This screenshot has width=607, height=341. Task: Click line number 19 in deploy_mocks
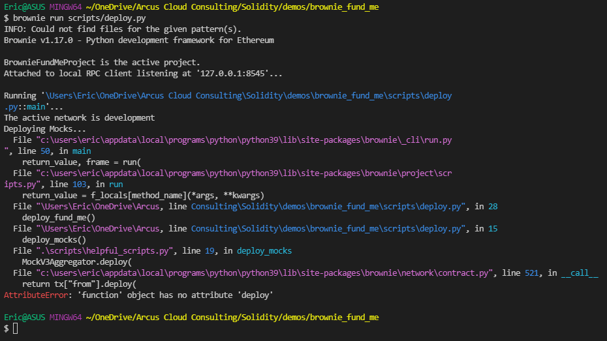pyautogui.click(x=210, y=251)
